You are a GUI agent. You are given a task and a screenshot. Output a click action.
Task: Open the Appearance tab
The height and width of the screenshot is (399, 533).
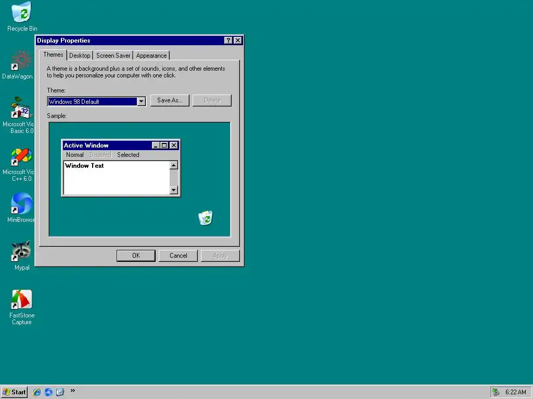click(x=151, y=56)
